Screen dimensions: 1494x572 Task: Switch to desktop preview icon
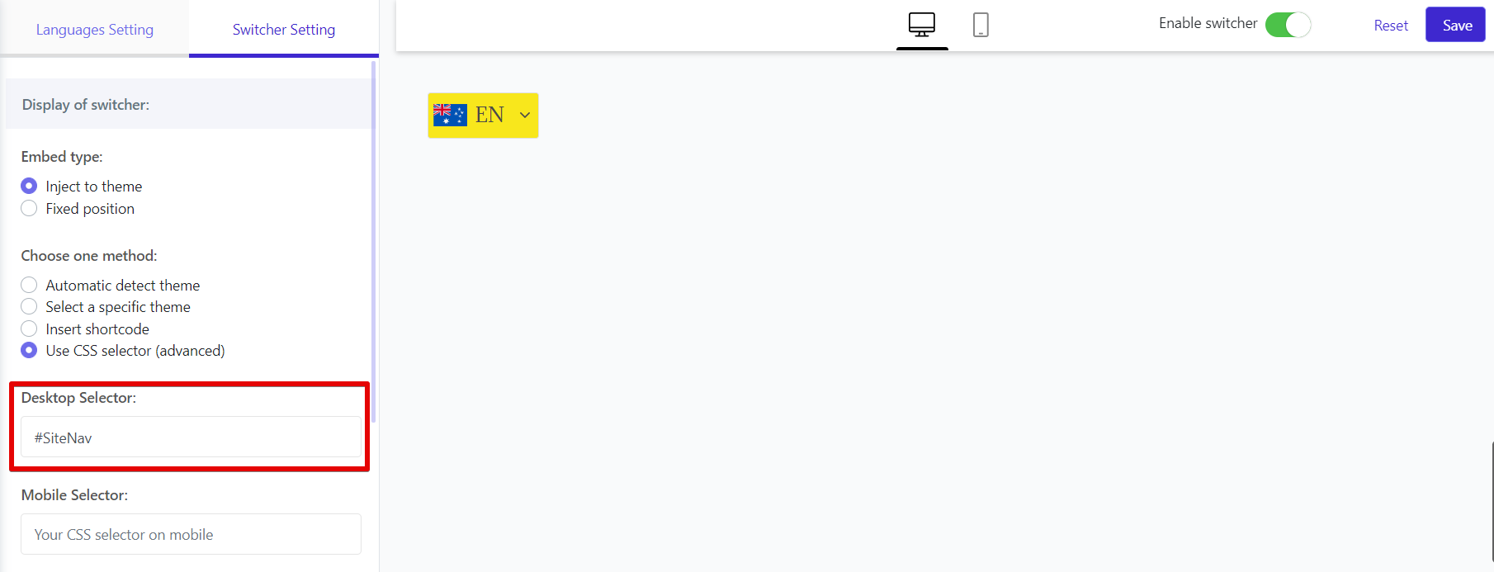pyautogui.click(x=922, y=25)
